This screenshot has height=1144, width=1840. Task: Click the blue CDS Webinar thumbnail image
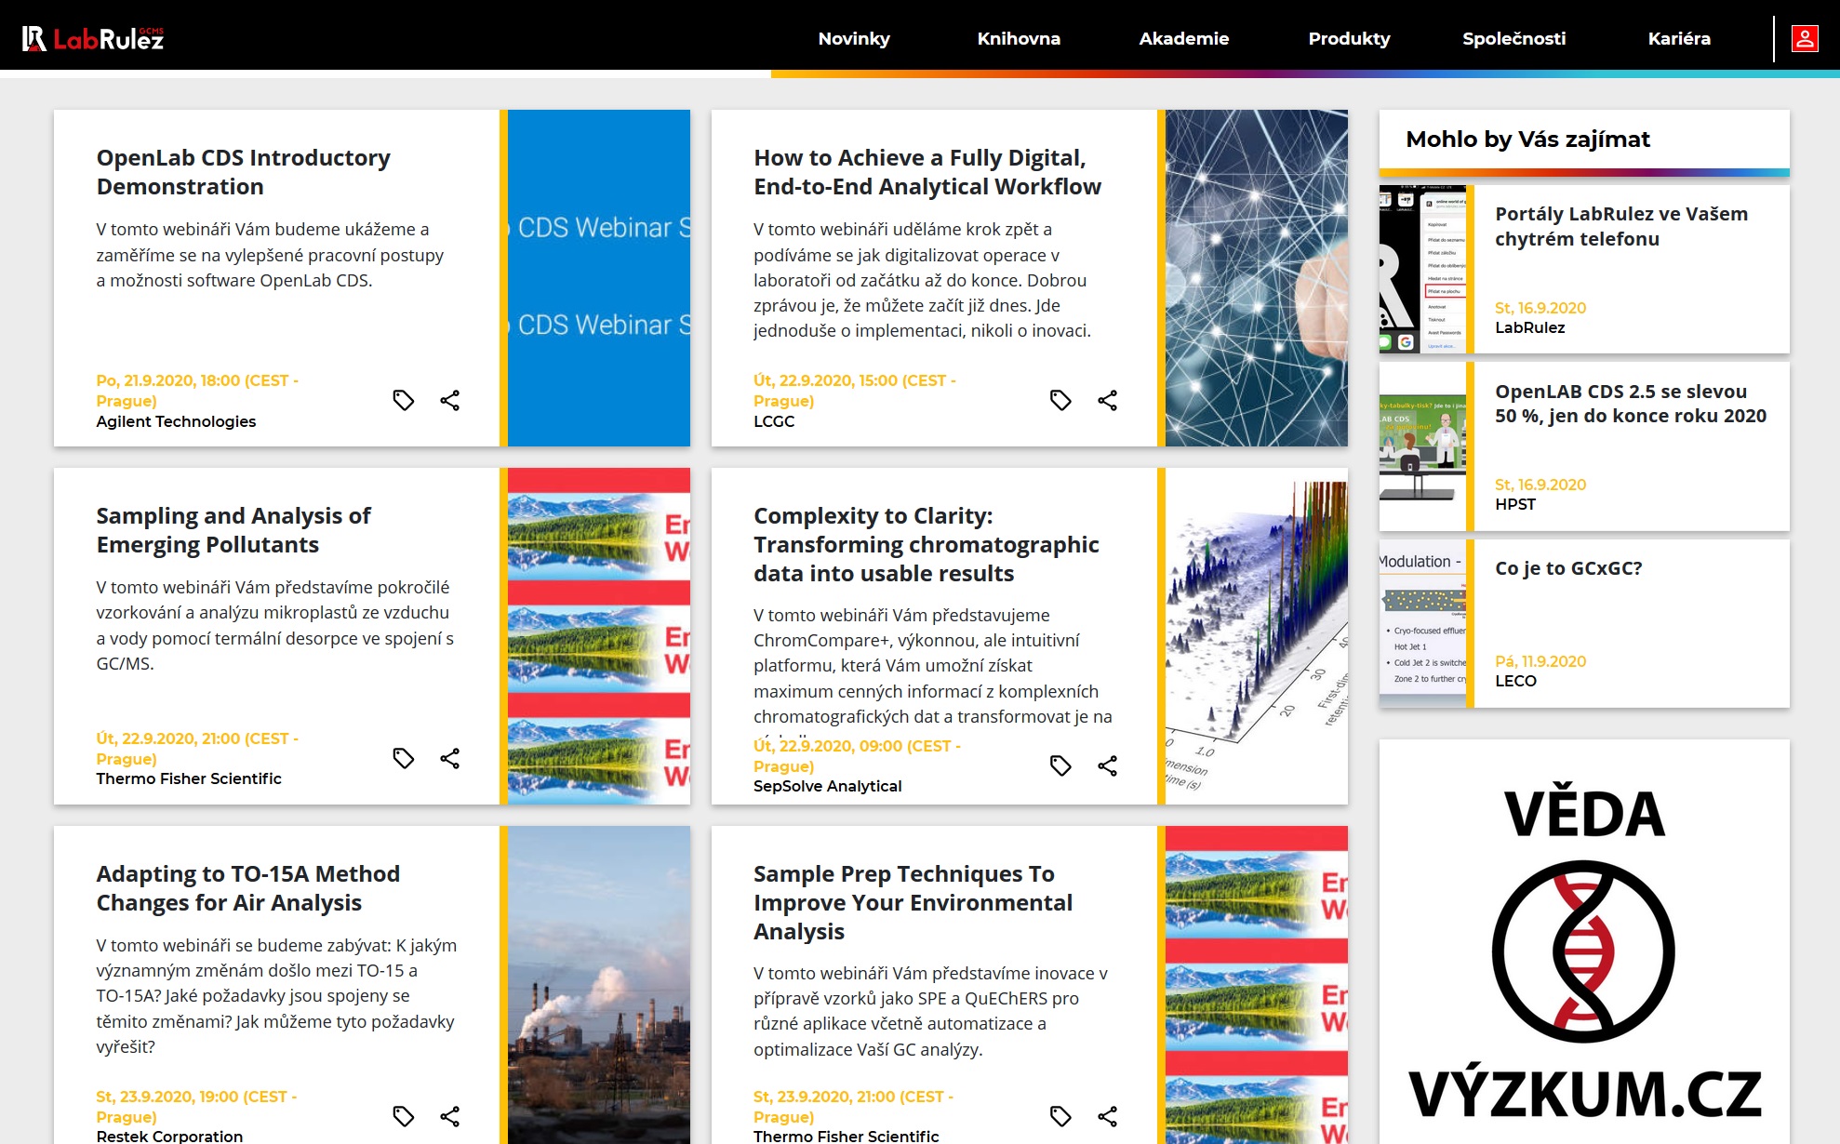pyautogui.click(x=599, y=278)
